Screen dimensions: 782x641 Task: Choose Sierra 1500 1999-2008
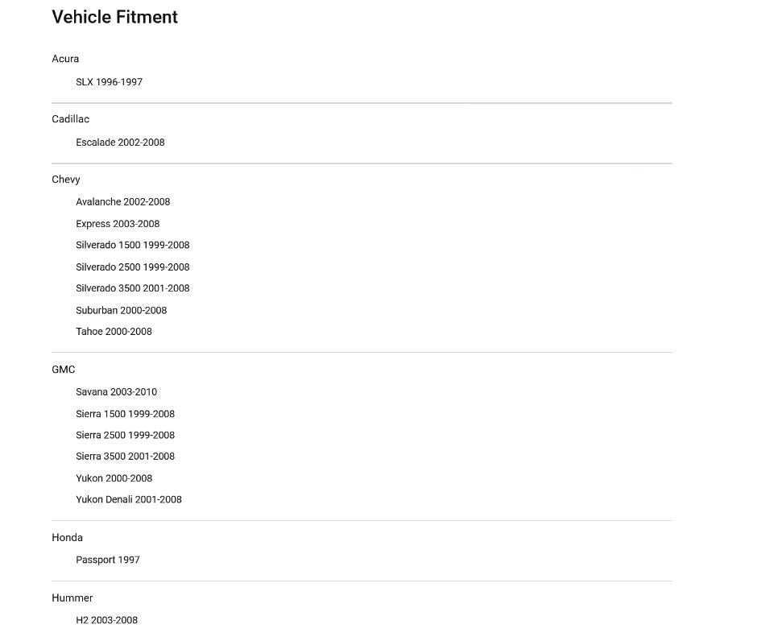[125, 414]
